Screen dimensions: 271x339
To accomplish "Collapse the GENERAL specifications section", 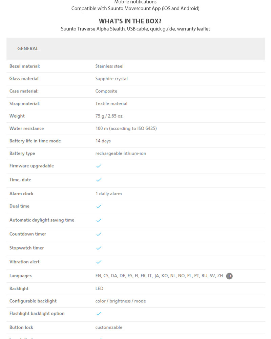I will (x=28, y=48).
